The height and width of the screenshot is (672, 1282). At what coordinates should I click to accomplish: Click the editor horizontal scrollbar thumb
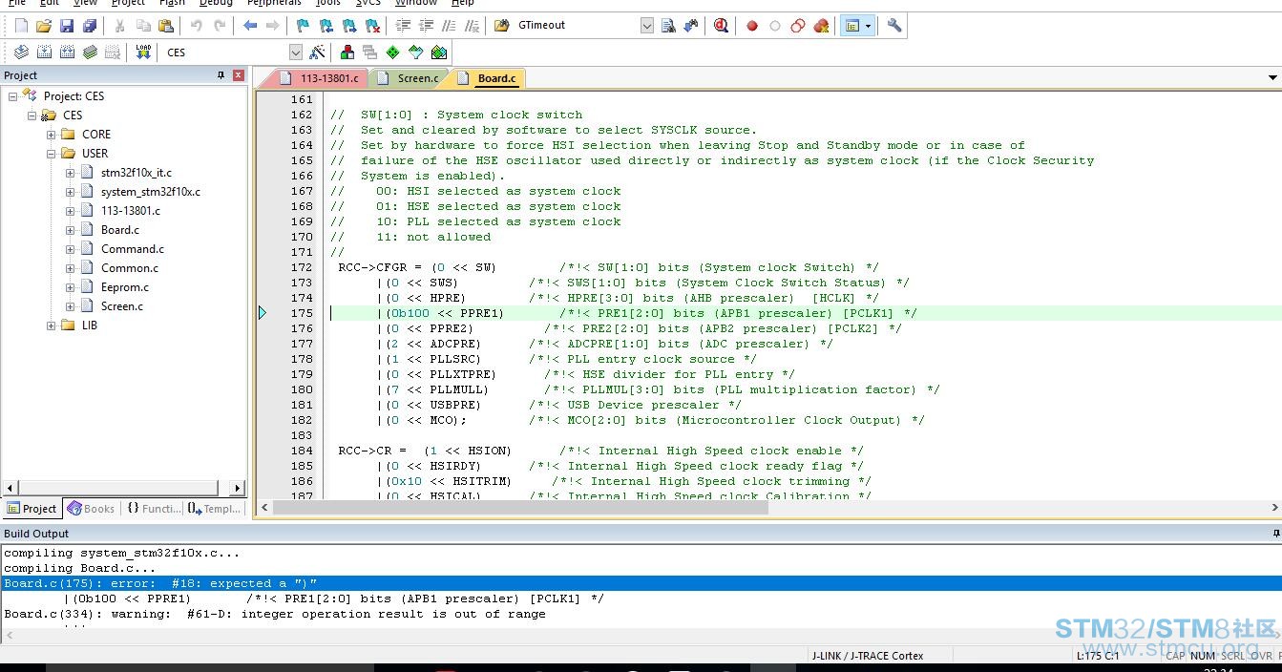(520, 508)
